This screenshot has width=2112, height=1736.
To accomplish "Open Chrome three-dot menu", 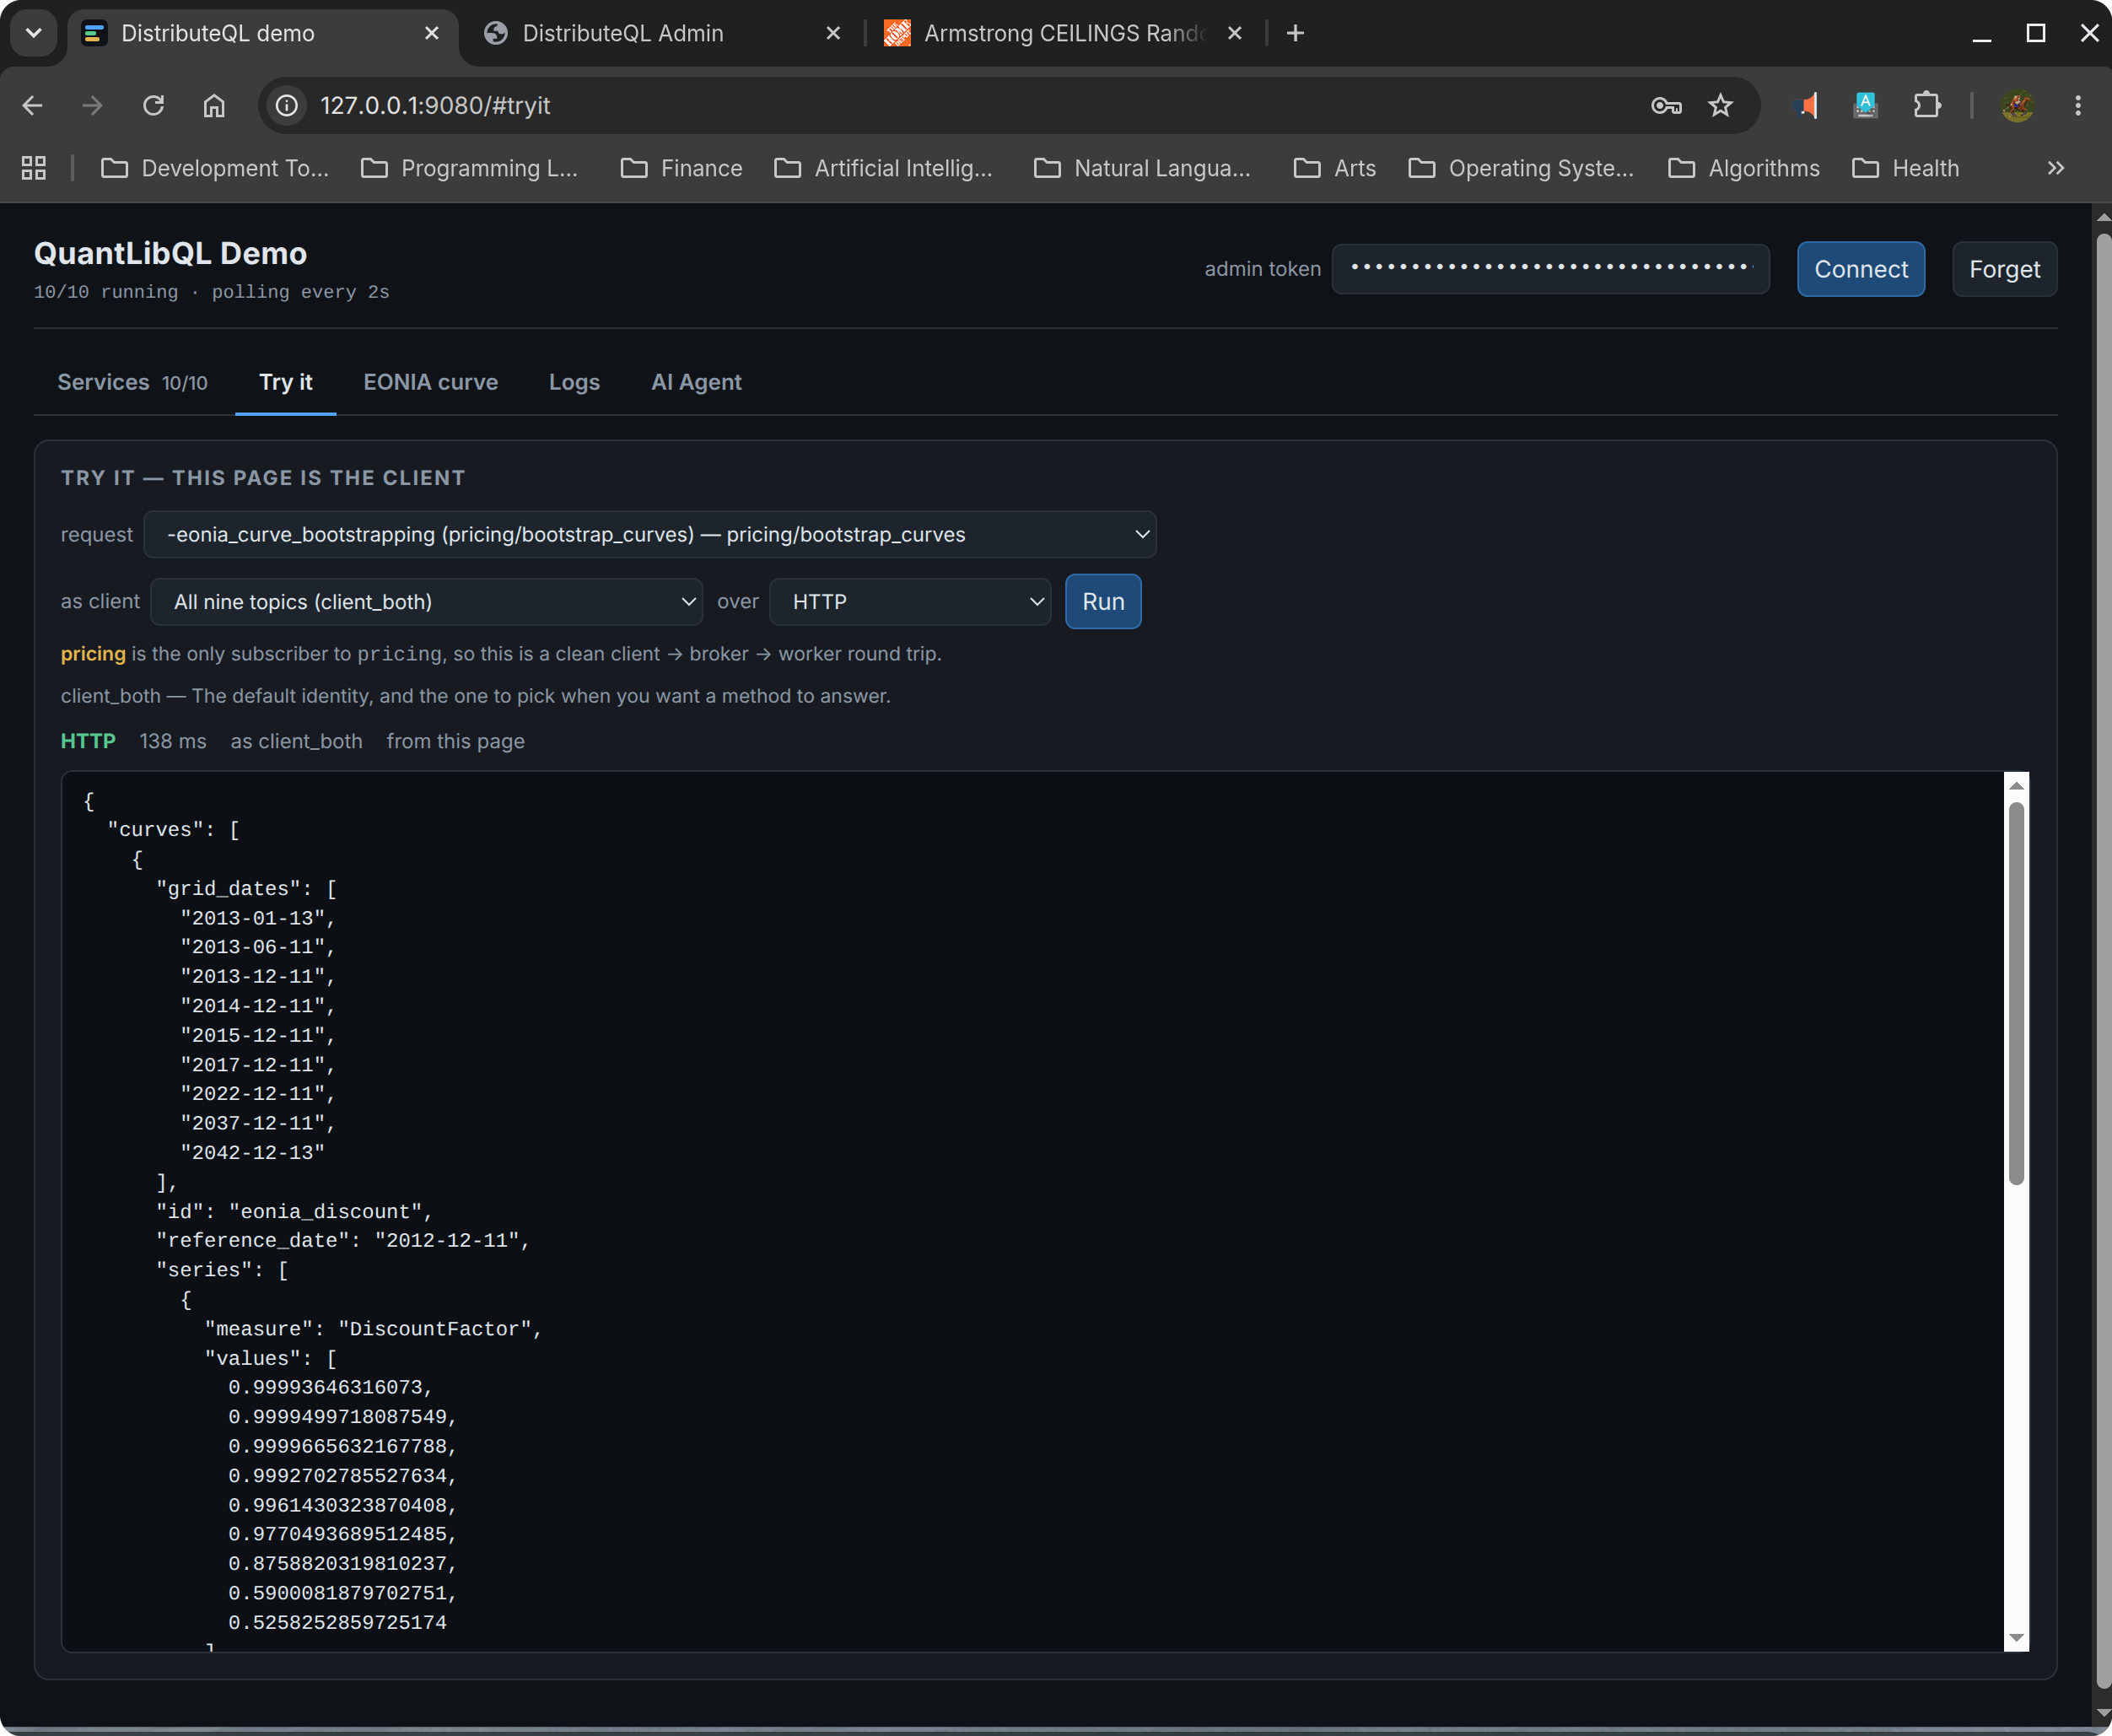I will 2078,105.
